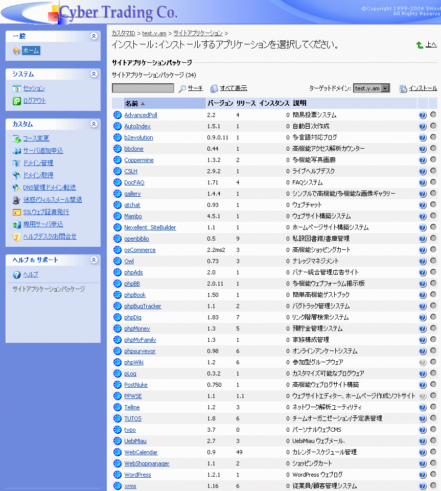Click the package icon beside WordPress
Image resolution: width=441 pixels, height=491 pixels.
[x=118, y=475]
